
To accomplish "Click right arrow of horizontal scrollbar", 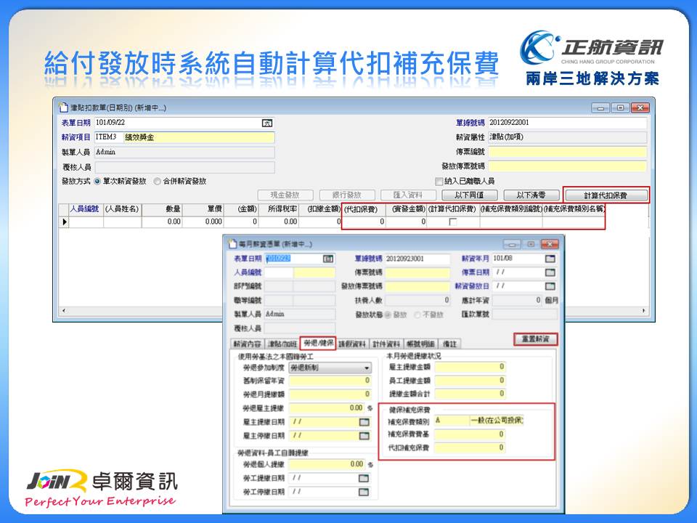I will coord(643,311).
